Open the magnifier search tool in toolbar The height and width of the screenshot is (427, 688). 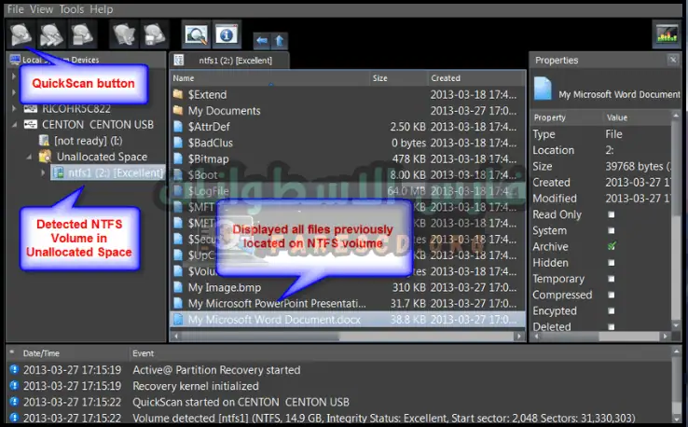coord(196,35)
